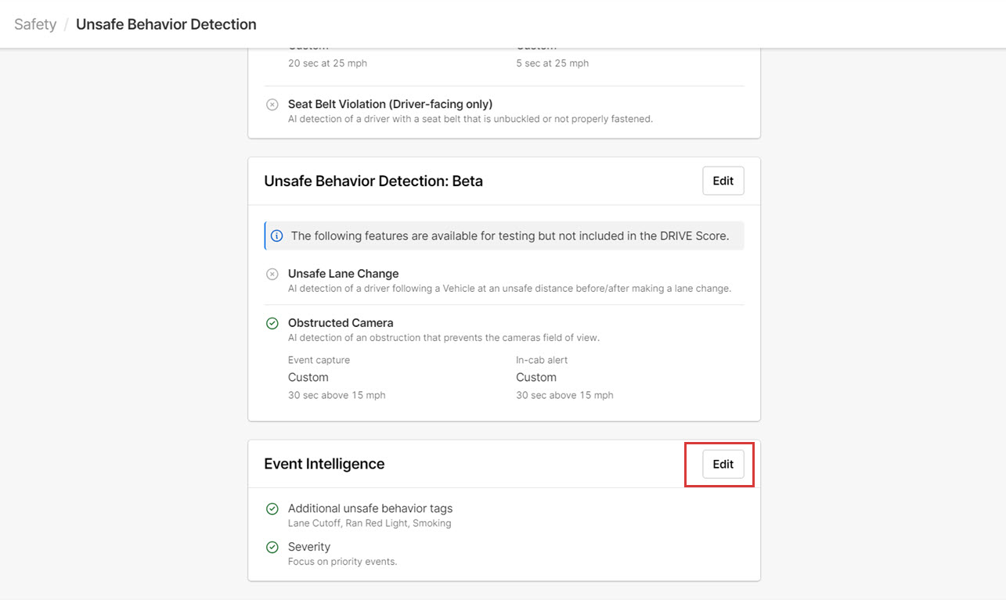Select the Obstructed Camera heading
The height and width of the screenshot is (600, 1006).
click(341, 322)
